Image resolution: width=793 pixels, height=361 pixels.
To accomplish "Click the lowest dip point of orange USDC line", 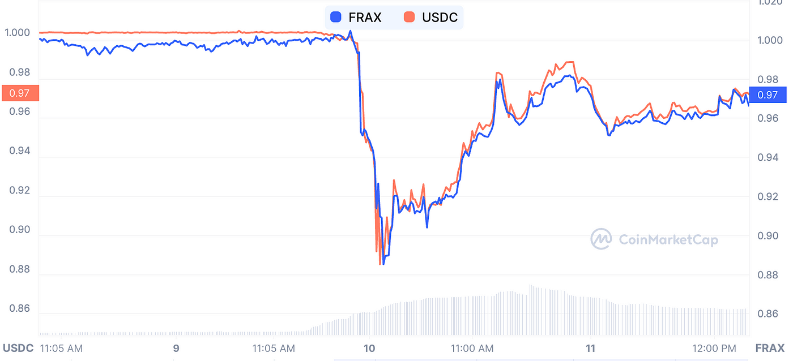I will tap(380, 264).
